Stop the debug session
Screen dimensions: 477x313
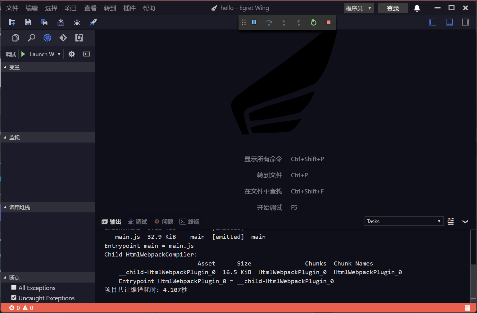click(329, 22)
